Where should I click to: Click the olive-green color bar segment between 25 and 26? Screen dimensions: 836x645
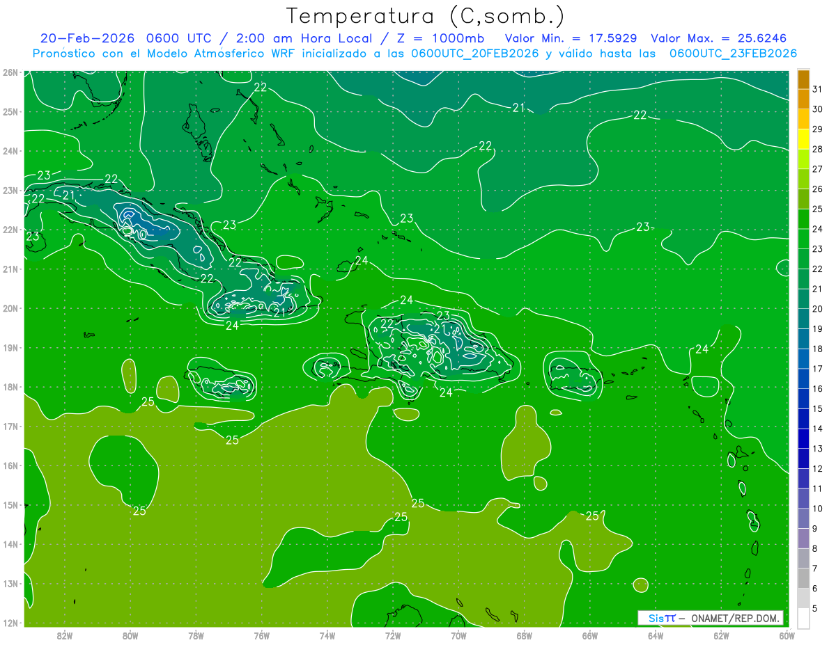(803, 199)
